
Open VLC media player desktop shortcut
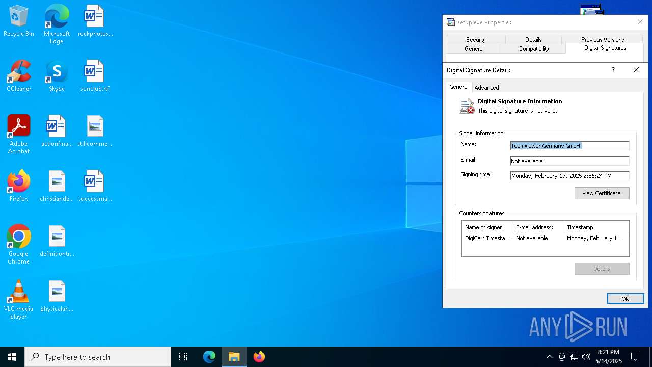[x=19, y=300]
